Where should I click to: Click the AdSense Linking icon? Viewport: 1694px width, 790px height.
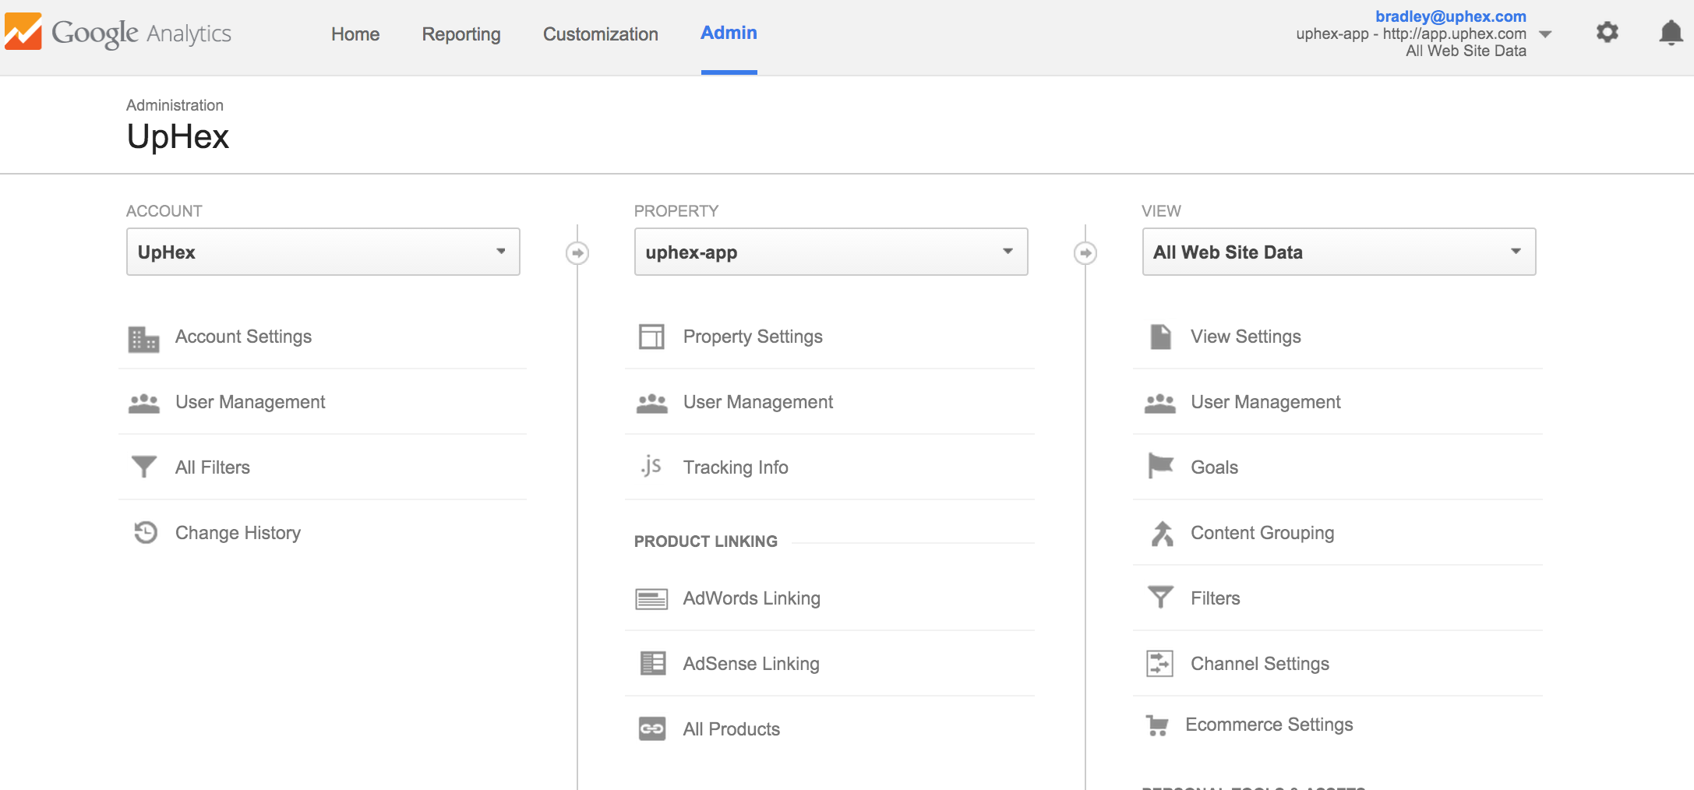(x=652, y=663)
